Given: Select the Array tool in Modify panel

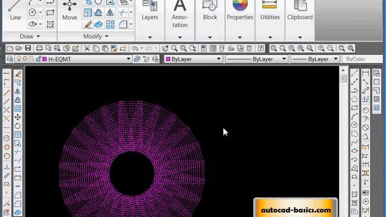Looking at the screenshot, I should point(110,24).
